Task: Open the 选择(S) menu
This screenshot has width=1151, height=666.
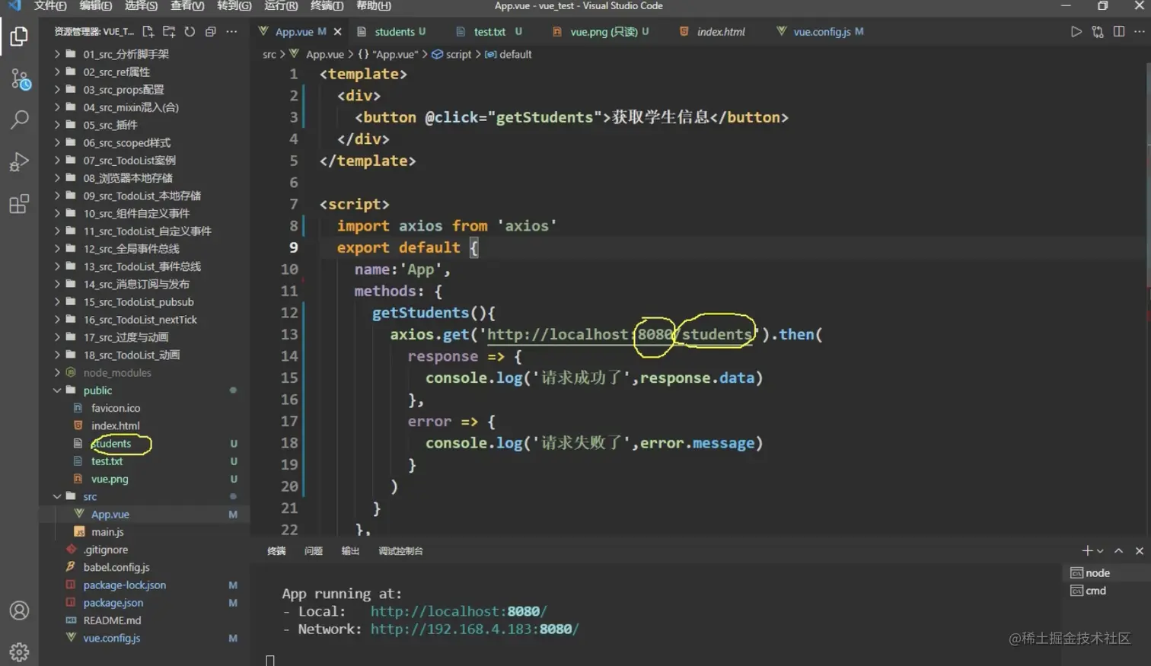Action: pos(141,5)
